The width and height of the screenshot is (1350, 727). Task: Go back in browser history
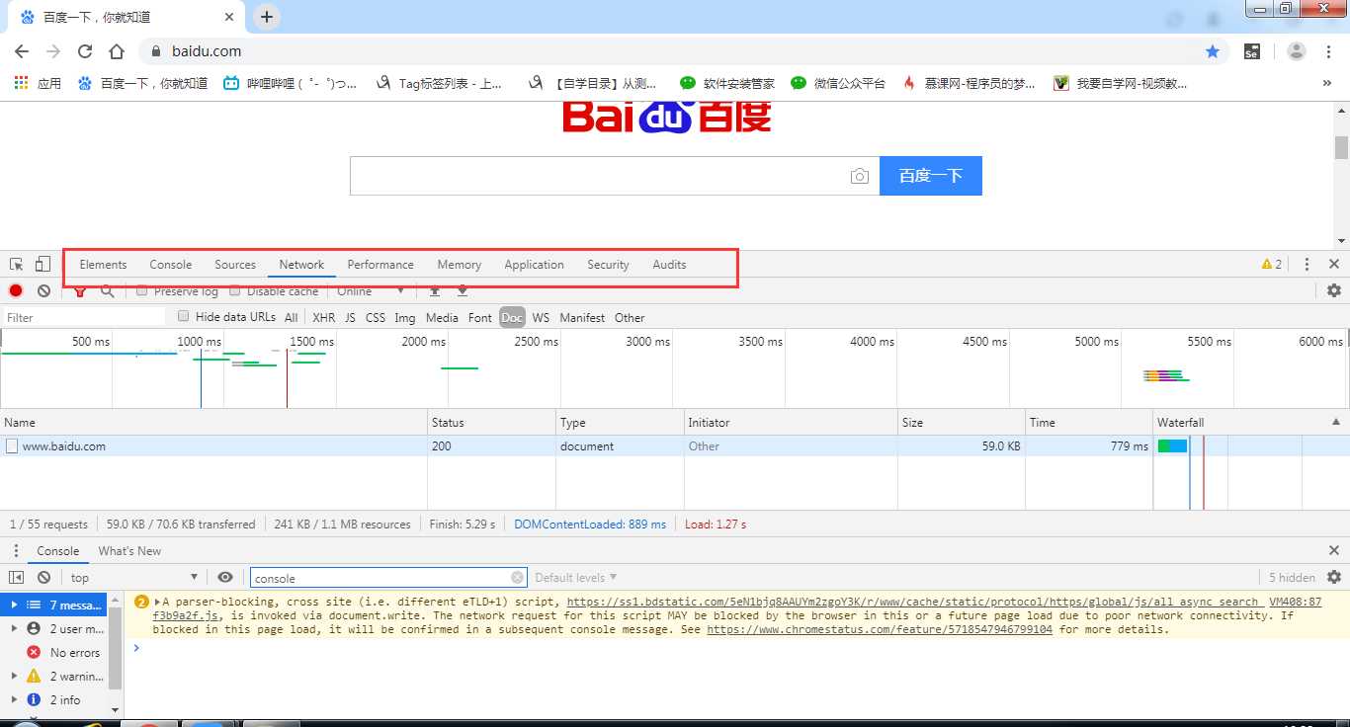point(22,51)
